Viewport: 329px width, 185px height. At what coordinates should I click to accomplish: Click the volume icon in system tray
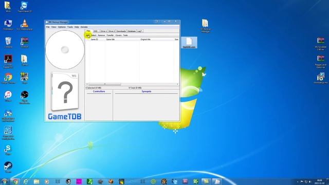tap(310, 181)
